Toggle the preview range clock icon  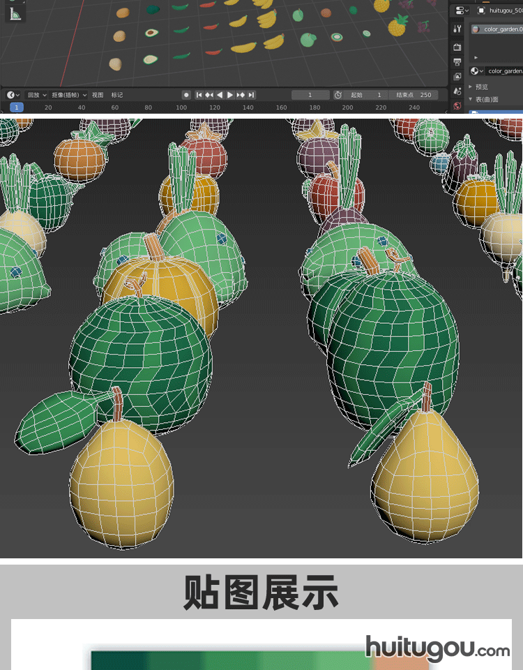(338, 95)
